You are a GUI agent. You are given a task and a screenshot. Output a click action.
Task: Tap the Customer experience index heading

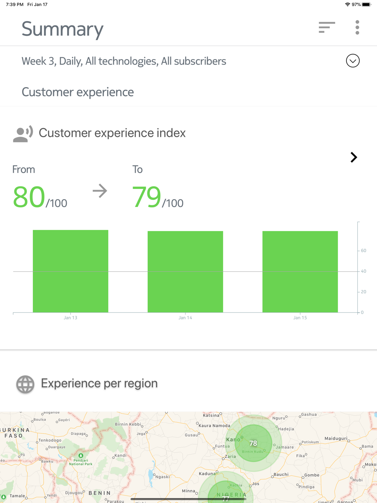[112, 133]
